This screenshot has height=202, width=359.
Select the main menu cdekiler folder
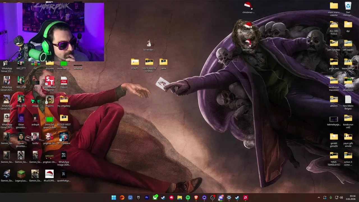334,9
